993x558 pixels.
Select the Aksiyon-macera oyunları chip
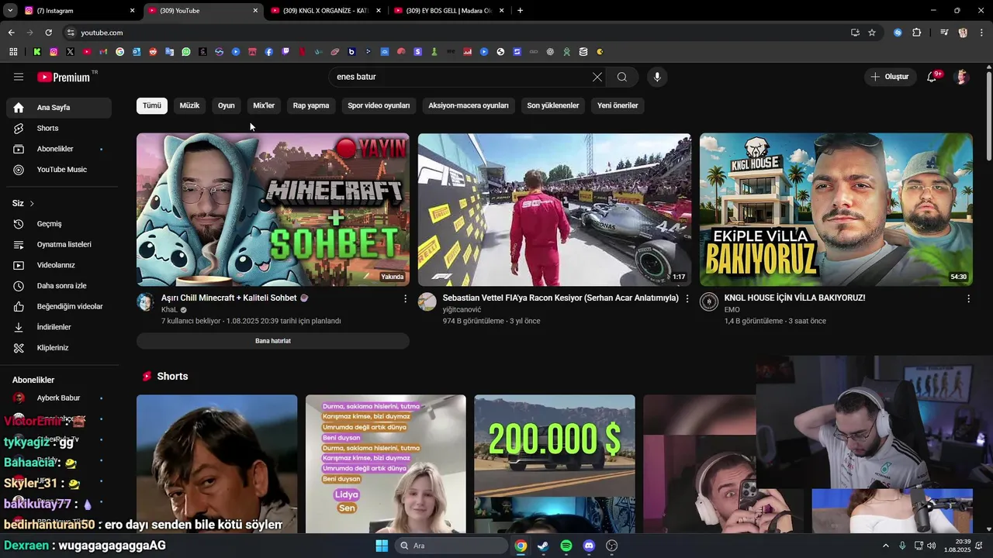(469, 105)
